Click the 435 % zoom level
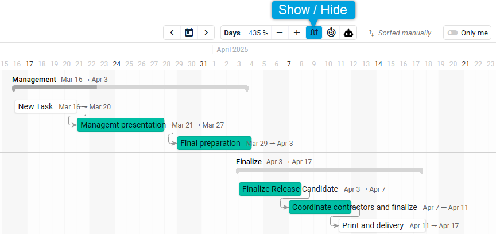 tap(258, 33)
